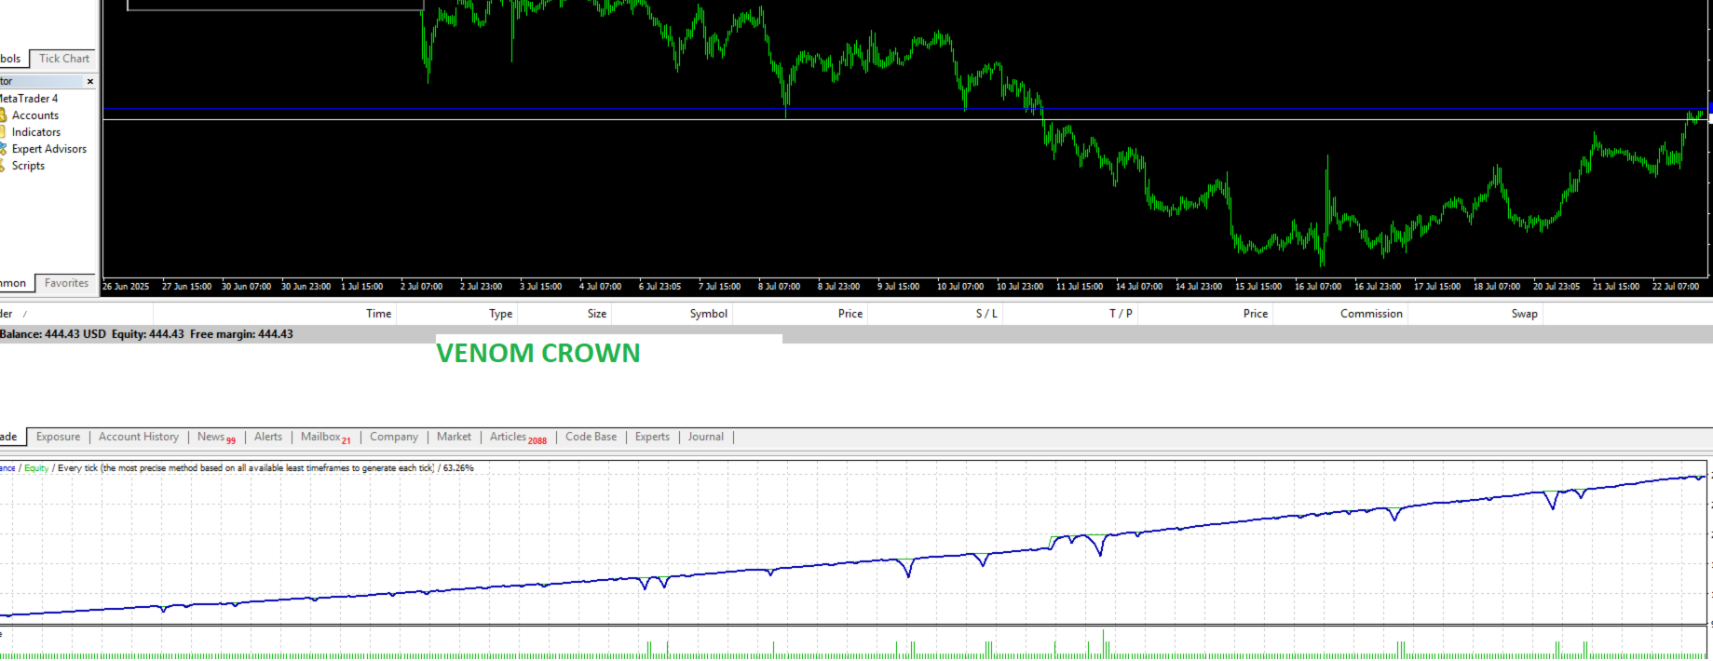The width and height of the screenshot is (1713, 661).
Task: Open the Experts tab
Action: [x=652, y=437]
